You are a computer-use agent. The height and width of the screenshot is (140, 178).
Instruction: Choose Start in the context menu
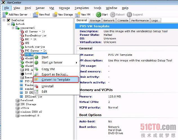57,57
